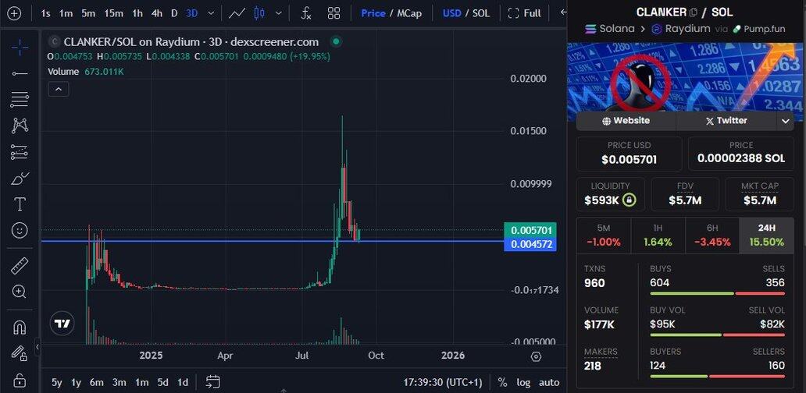Viewport: 806px width, 393px height.
Task: Add a symbol with the plus circle icon
Action: pos(14,12)
